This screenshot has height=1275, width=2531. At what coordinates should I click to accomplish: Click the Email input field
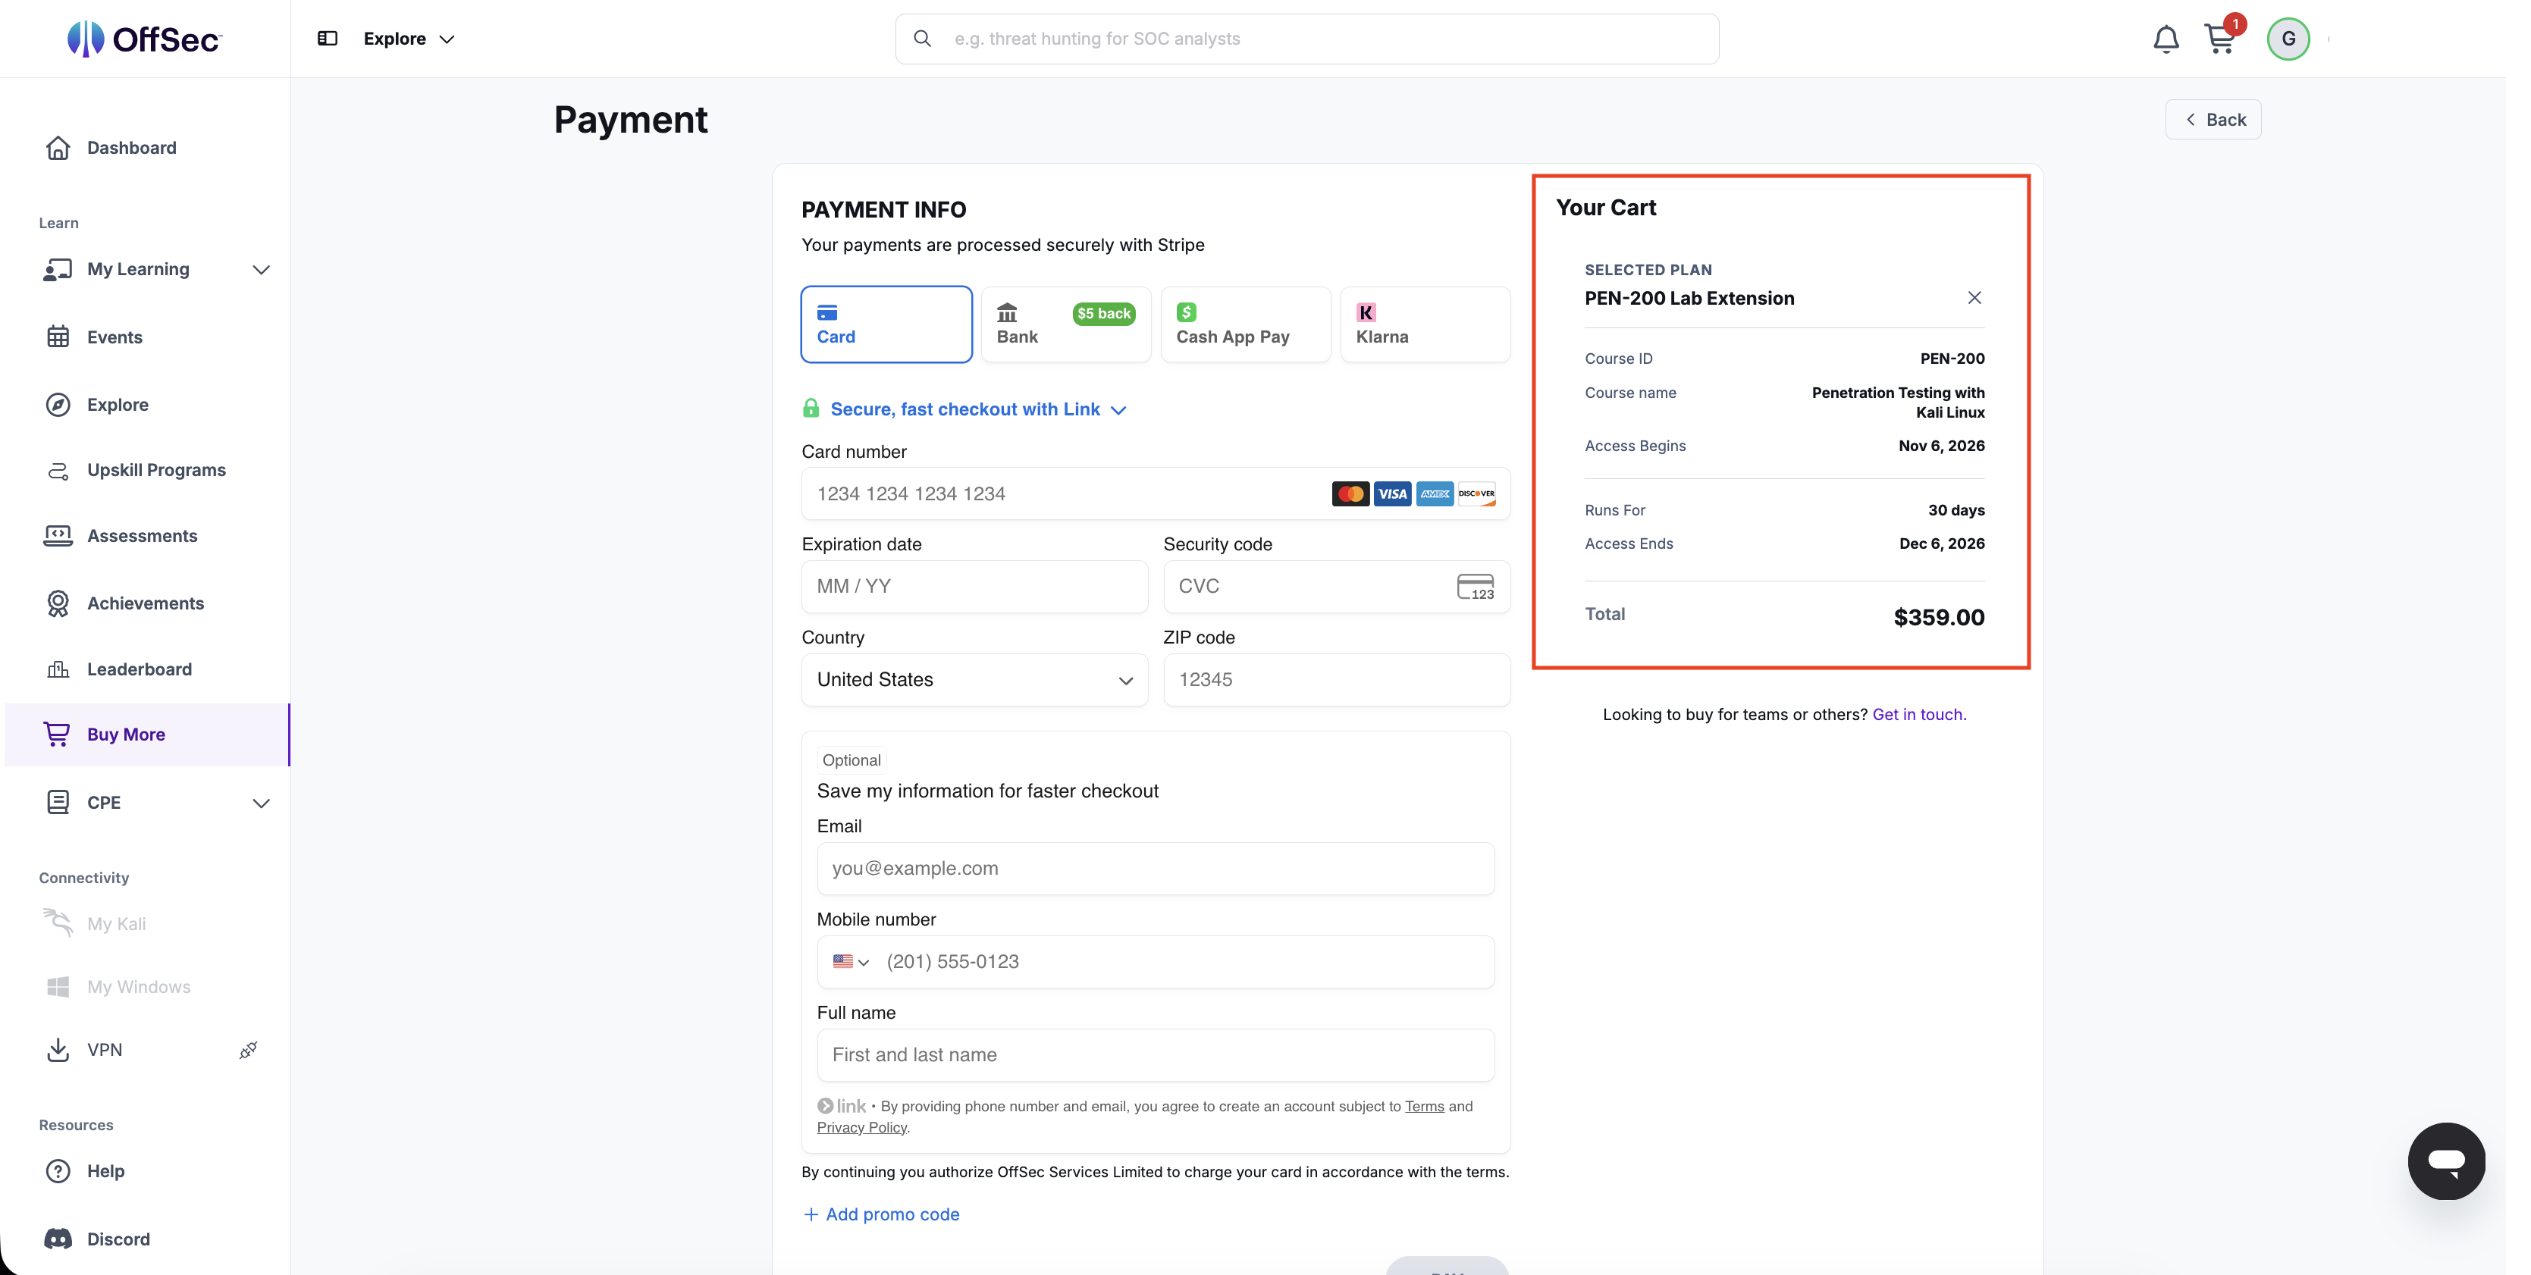click(1156, 869)
